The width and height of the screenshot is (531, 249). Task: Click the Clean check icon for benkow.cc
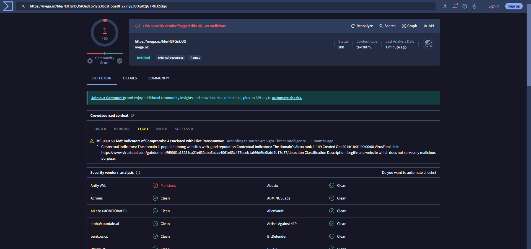[x=155, y=236]
